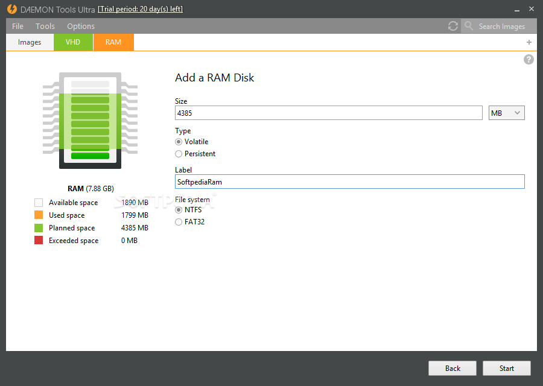Add a new tab with plus icon
The image size is (543, 386).
(x=529, y=42)
